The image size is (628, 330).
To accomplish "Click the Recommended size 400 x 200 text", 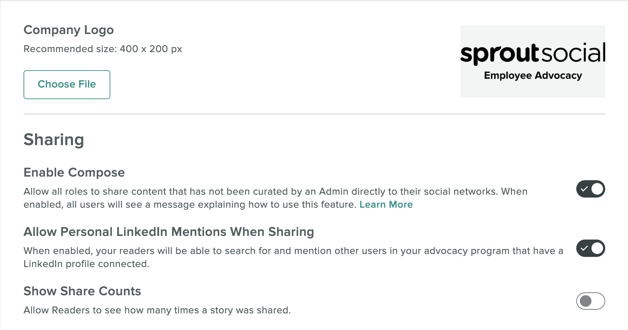I will pos(103,49).
